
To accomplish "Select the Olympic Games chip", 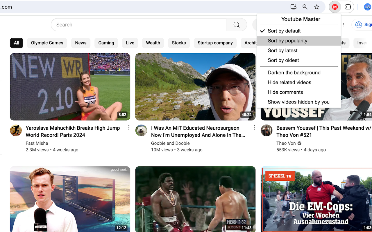I will click(47, 43).
